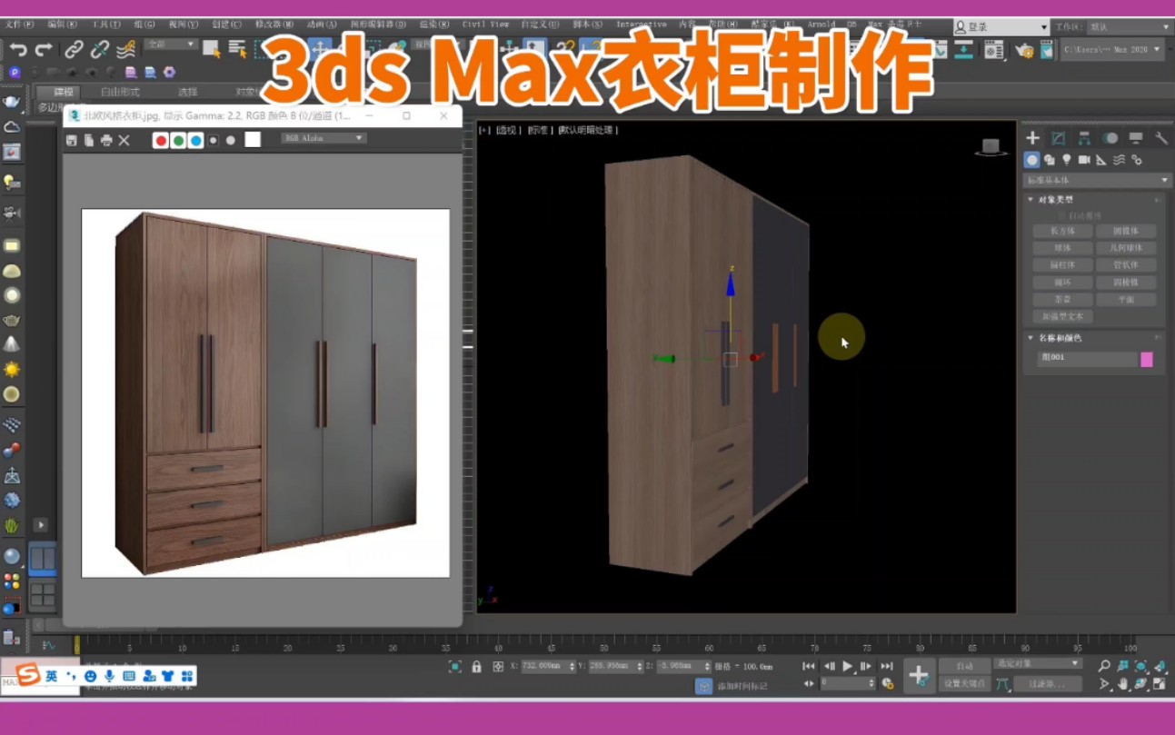Open the selection filter dropdown
Screen dimensions: 1175x735
(x=171, y=44)
